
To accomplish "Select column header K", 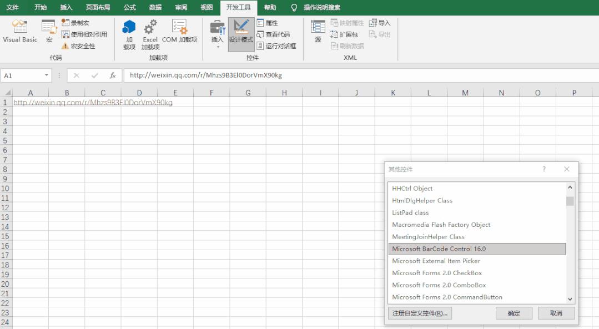I will pyautogui.click(x=392, y=93).
